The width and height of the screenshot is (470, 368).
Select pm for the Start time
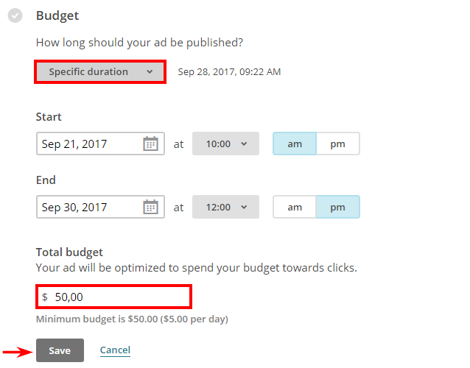point(338,144)
